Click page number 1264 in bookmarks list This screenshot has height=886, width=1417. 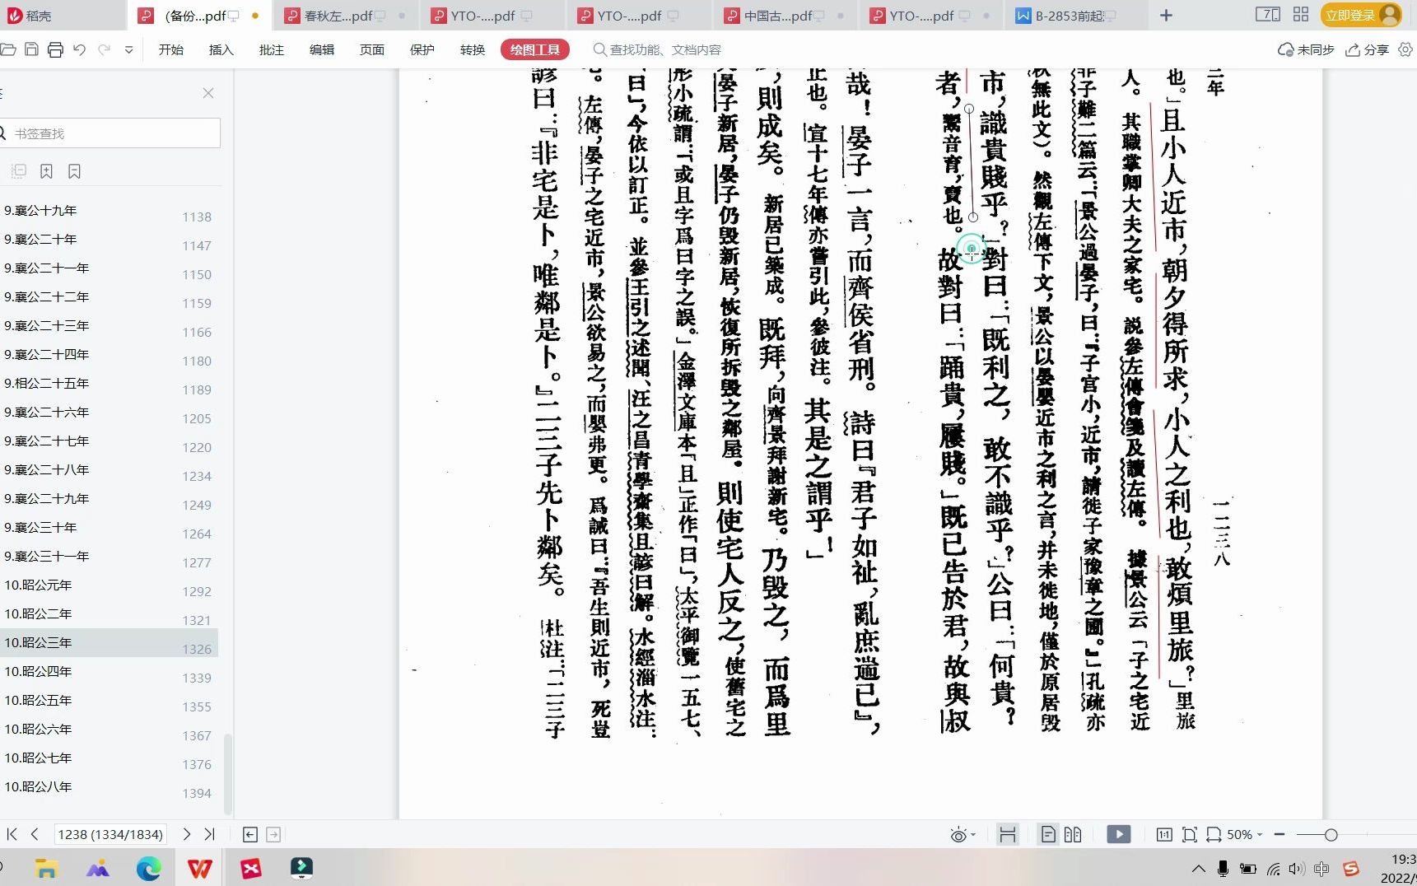coord(197,534)
